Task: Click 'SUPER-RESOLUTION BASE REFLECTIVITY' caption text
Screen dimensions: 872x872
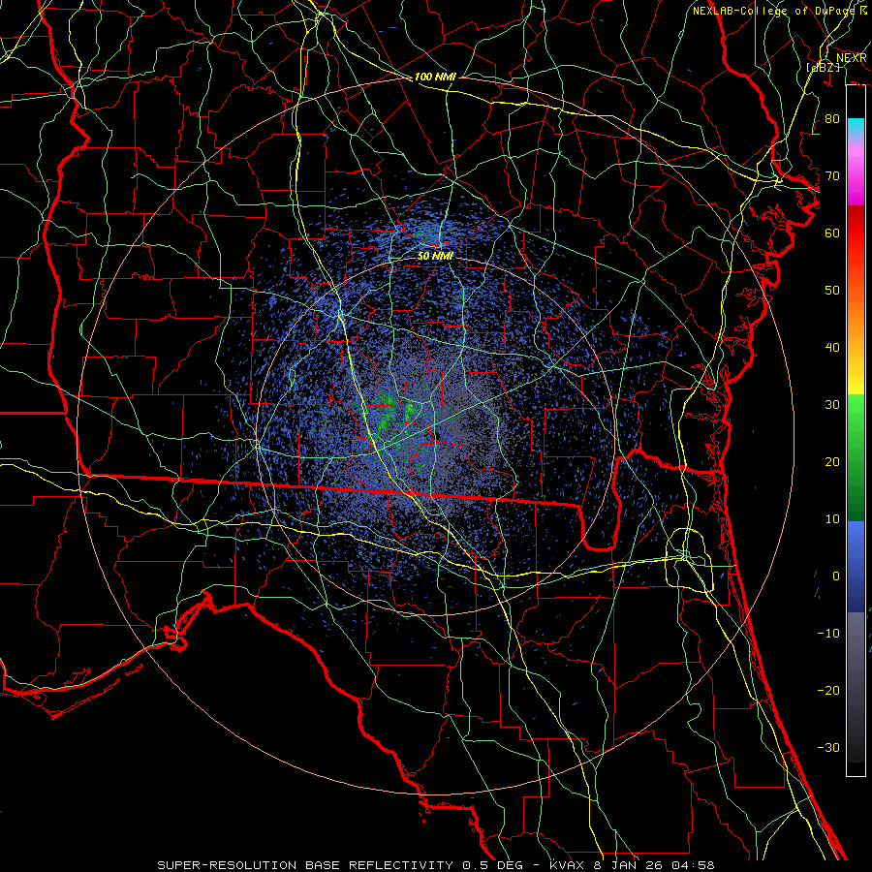Action: click(305, 865)
